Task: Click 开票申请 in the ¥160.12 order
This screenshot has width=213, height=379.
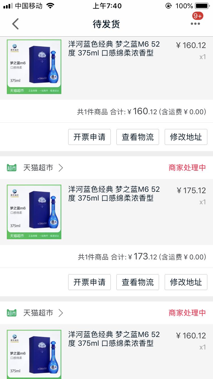Action: point(89,137)
